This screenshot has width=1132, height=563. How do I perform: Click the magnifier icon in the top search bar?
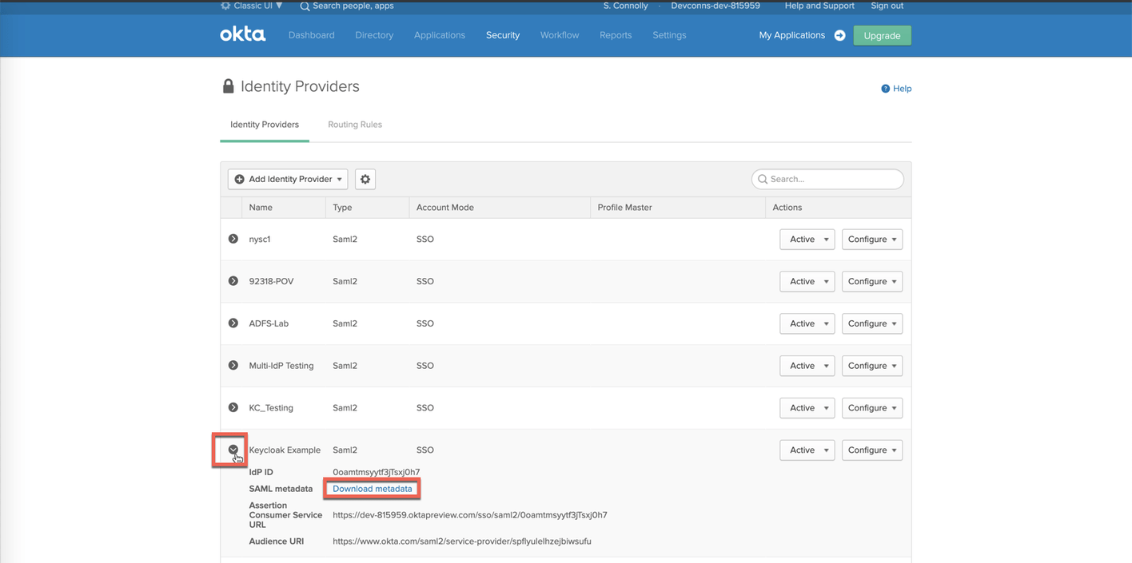tap(304, 6)
